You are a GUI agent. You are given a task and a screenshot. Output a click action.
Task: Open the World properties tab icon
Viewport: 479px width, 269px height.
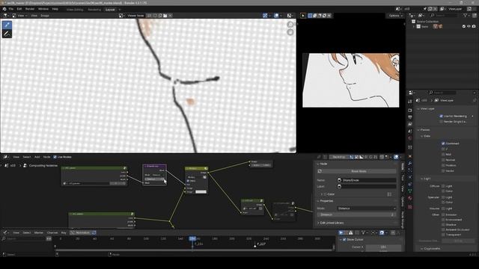[x=410, y=138]
